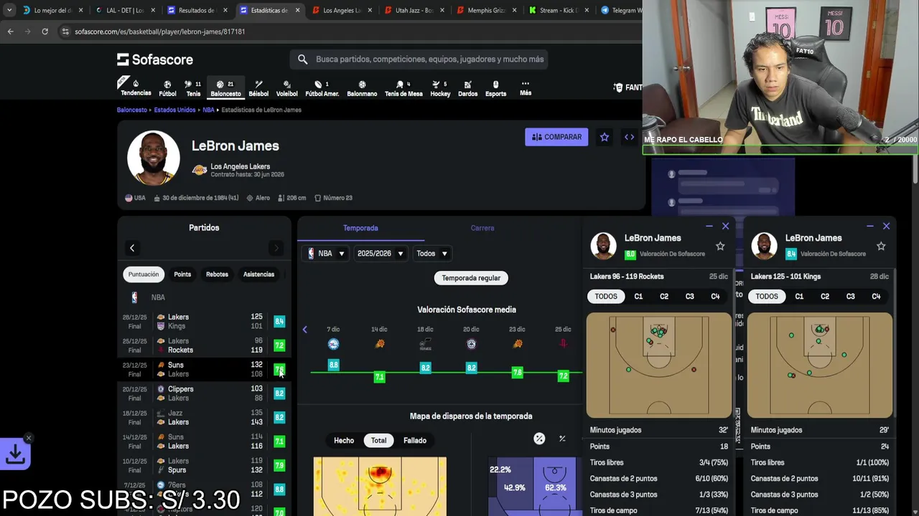Star the Lakers-Kings shot map popup
The width and height of the screenshot is (919, 516).
pos(881,246)
